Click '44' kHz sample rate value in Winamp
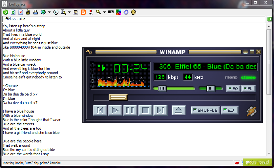 (x=187, y=77)
